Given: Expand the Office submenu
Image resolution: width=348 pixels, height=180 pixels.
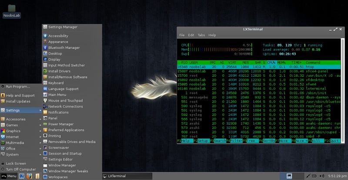Looking at the screenshot, I should tap(21, 149).
